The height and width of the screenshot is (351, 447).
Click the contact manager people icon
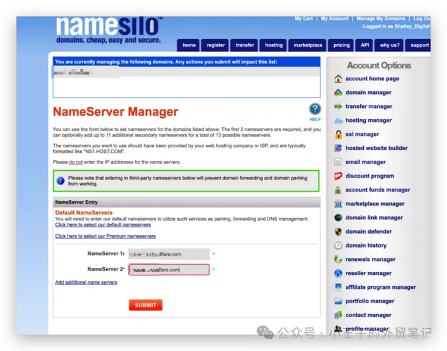coord(338,315)
